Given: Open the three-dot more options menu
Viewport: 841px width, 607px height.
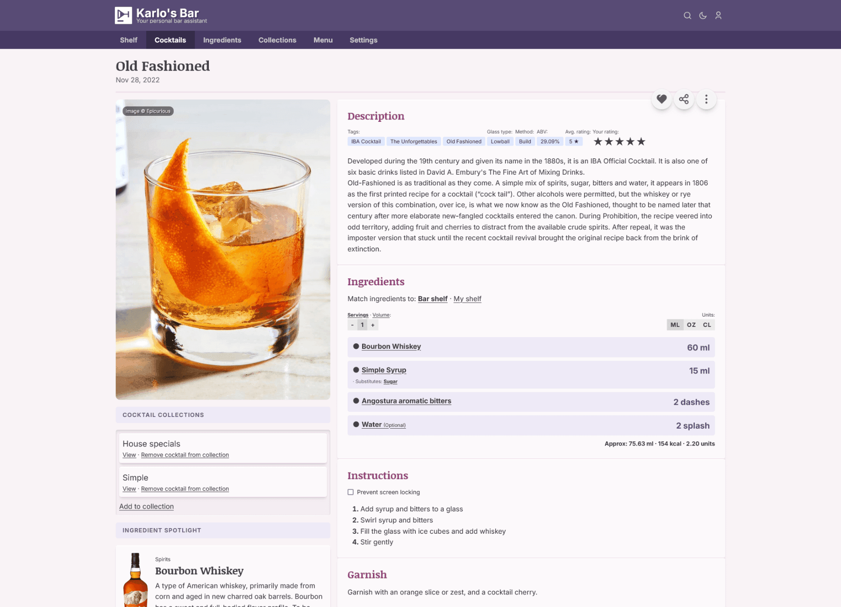Looking at the screenshot, I should (x=706, y=99).
